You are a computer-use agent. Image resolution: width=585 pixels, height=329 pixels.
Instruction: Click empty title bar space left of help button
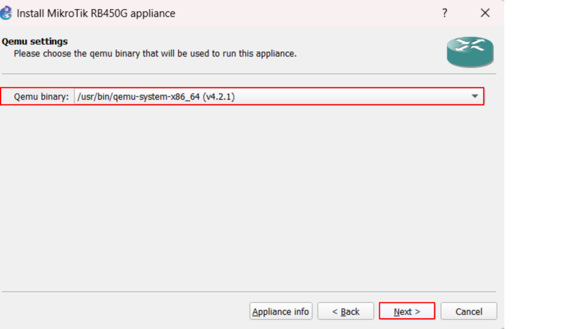click(x=308, y=13)
